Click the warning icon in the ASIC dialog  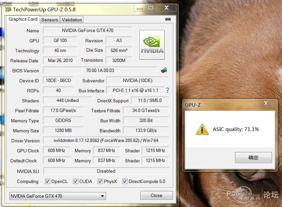point(202,129)
